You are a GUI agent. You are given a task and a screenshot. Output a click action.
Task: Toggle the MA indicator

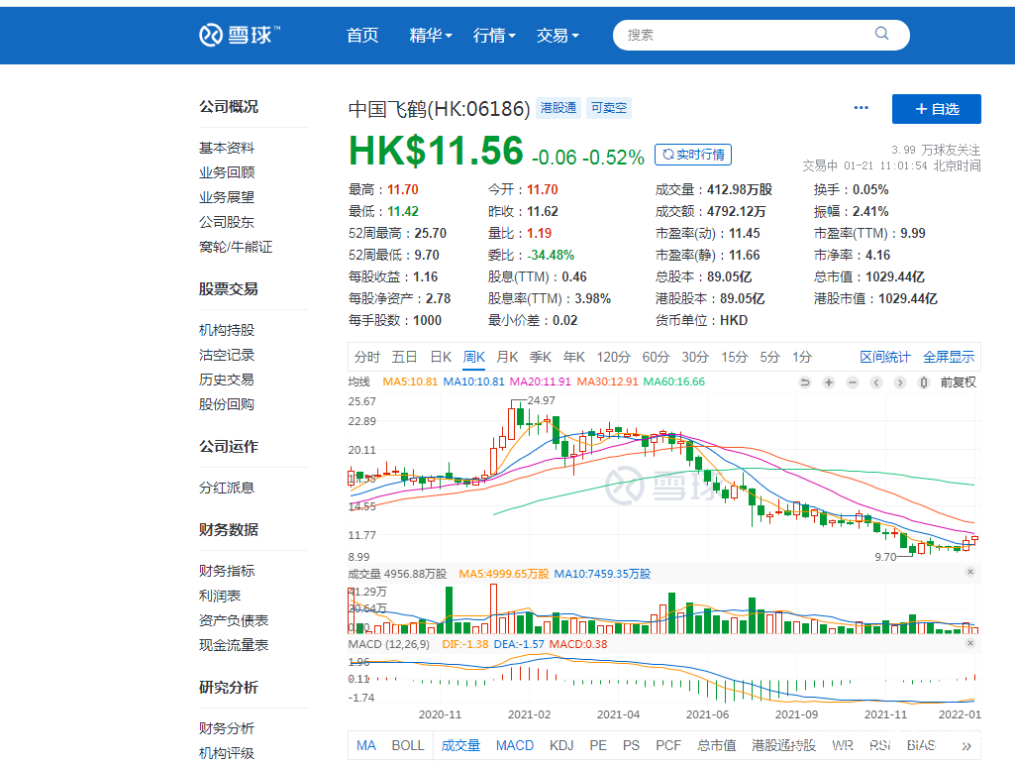[x=365, y=745]
